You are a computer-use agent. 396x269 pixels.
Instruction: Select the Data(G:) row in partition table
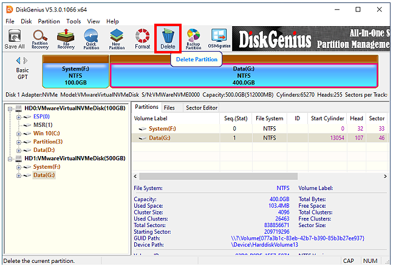tap(260, 138)
